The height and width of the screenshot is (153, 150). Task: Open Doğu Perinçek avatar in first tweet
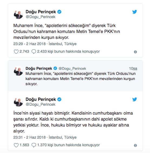[18, 14]
